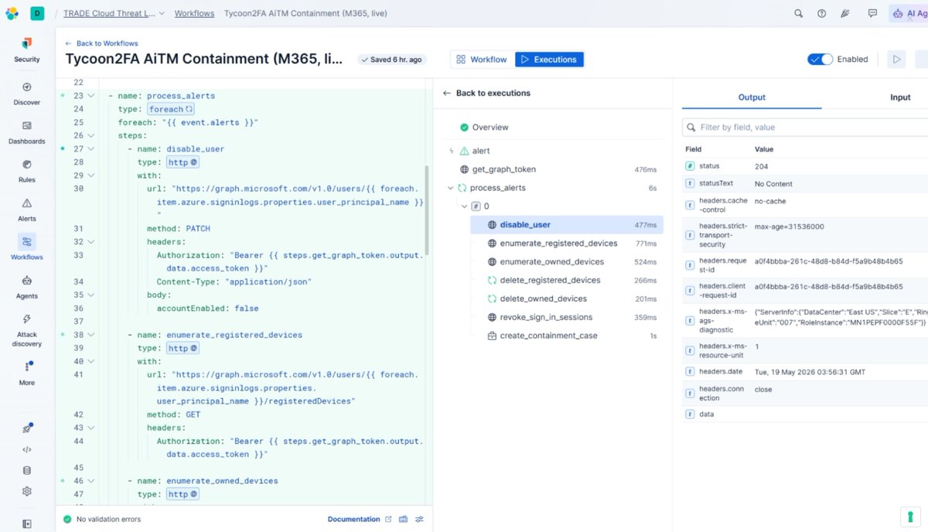The width and height of the screenshot is (928, 532).
Task: Open Rules in the sidebar
Action: coord(27,171)
